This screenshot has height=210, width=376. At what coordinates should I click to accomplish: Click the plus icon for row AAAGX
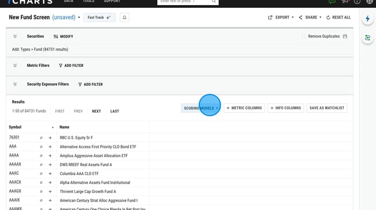pos(50,191)
